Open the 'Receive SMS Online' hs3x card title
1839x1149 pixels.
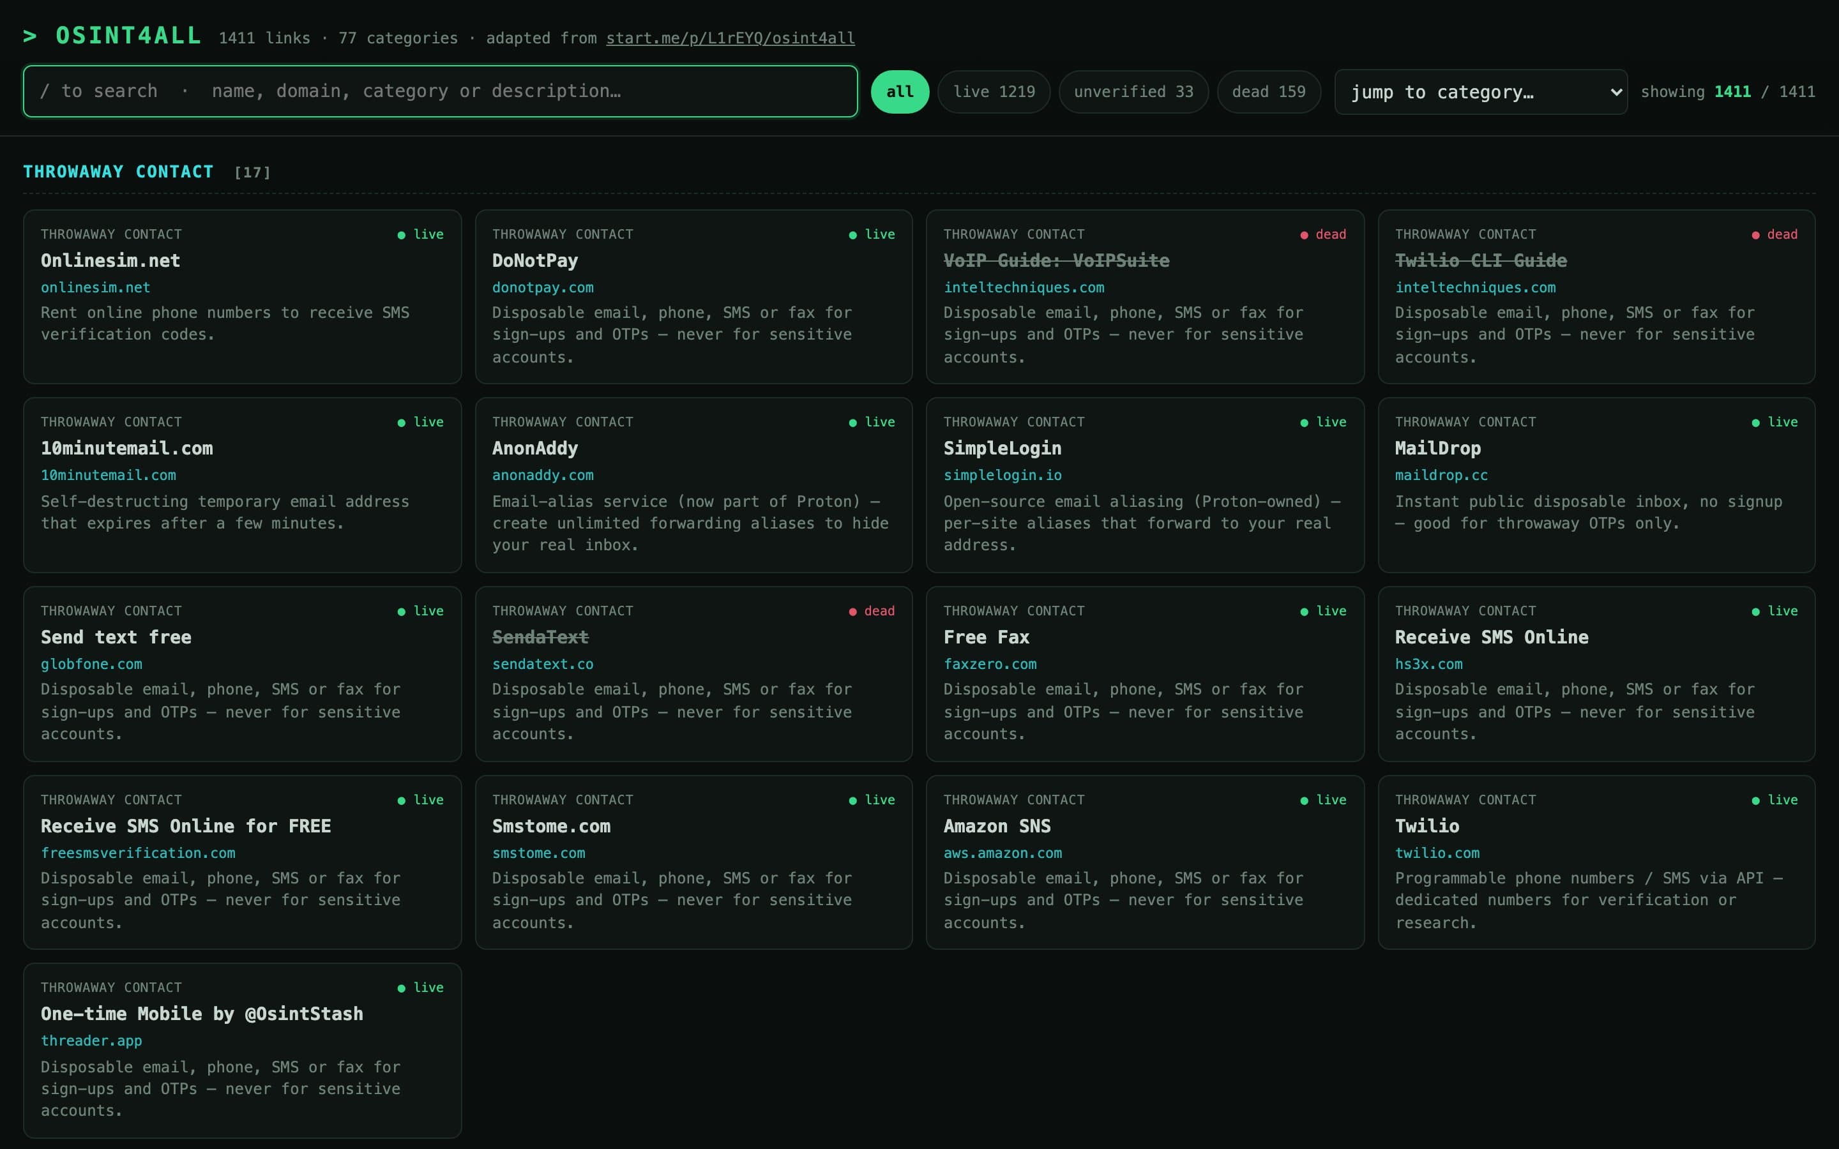(1492, 637)
